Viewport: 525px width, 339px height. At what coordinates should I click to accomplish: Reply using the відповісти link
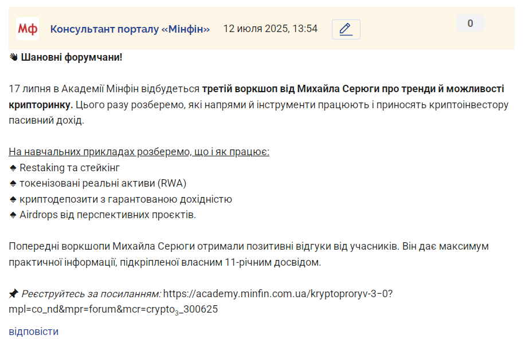(x=33, y=332)
